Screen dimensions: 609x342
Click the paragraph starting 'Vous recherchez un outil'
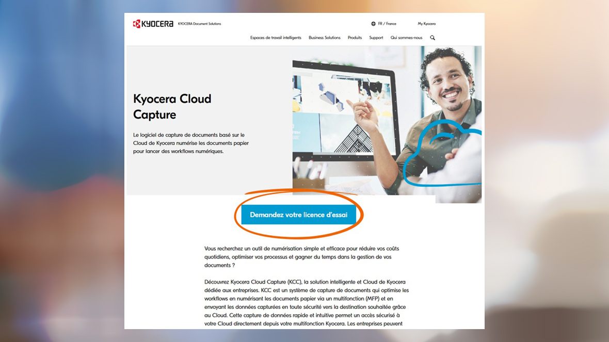coord(301,256)
